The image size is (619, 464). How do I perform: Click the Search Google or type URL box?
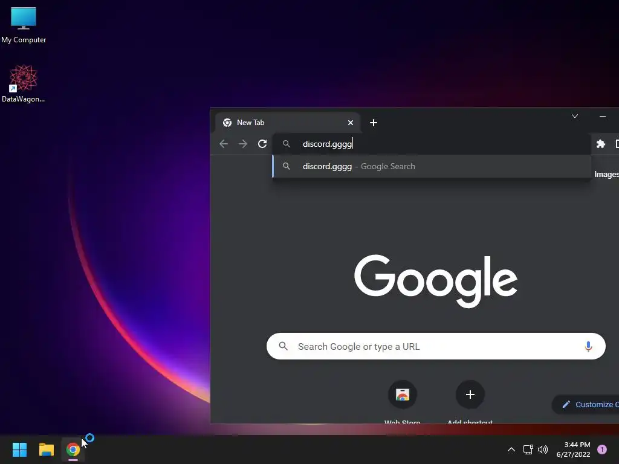(x=436, y=346)
